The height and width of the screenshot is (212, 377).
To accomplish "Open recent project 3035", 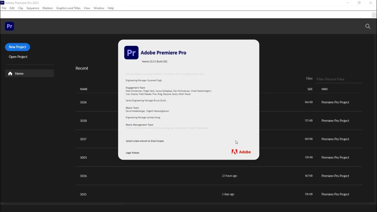I will point(83,194).
